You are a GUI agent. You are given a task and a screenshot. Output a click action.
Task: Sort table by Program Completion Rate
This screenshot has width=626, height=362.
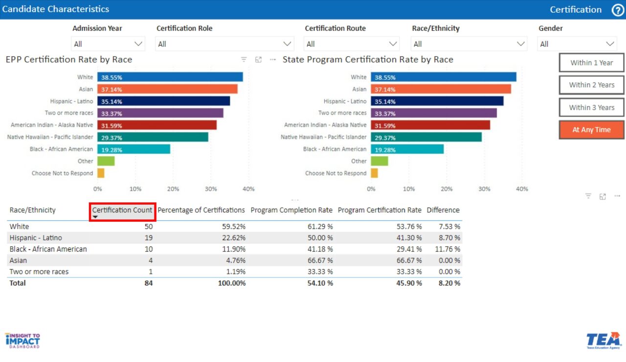(291, 210)
